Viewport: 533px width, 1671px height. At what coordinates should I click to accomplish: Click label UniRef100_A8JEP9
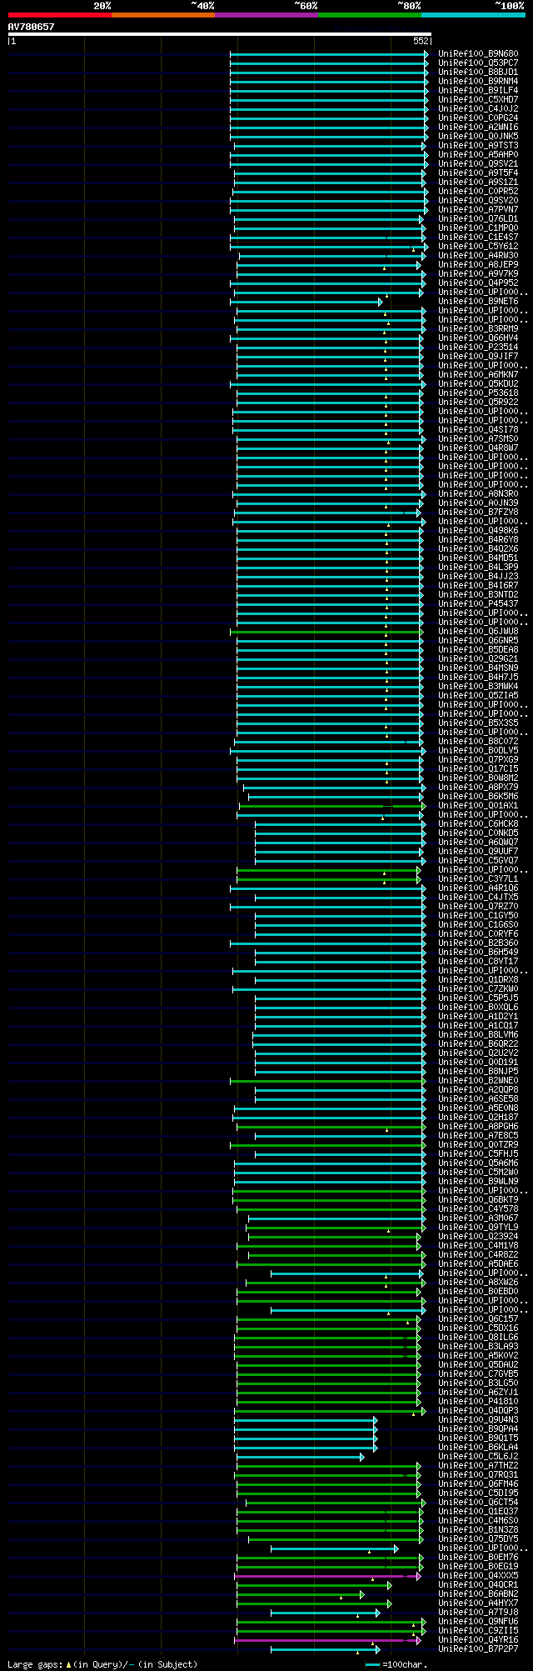coord(478,264)
